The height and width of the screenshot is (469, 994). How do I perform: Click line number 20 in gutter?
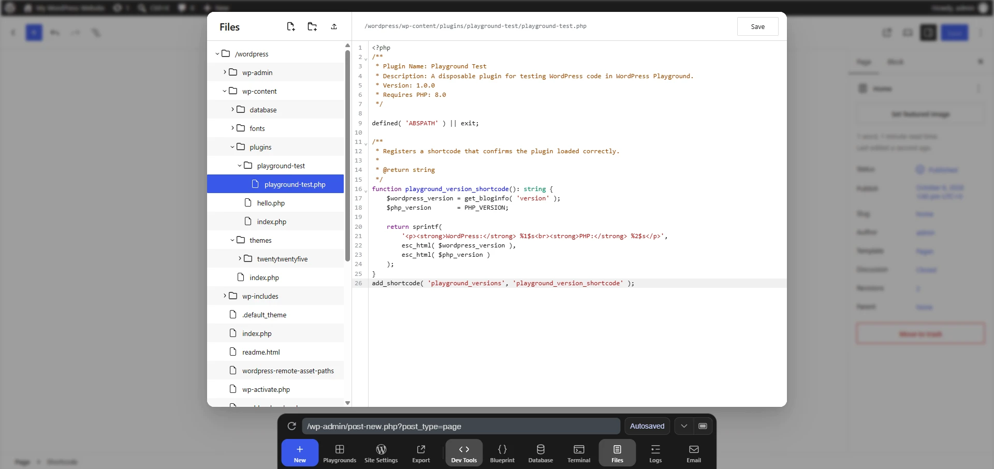point(358,227)
